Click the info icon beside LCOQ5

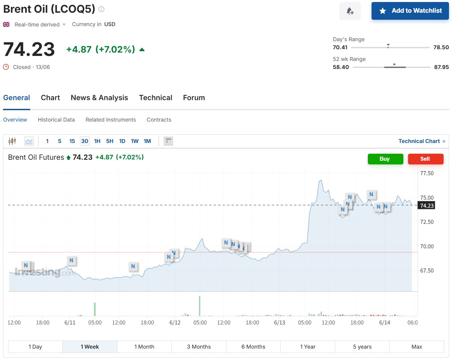pos(101,9)
